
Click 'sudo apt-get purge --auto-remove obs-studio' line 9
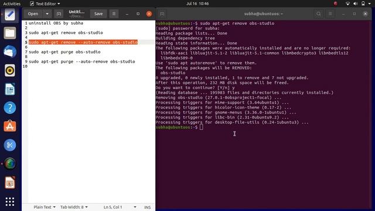point(82,62)
